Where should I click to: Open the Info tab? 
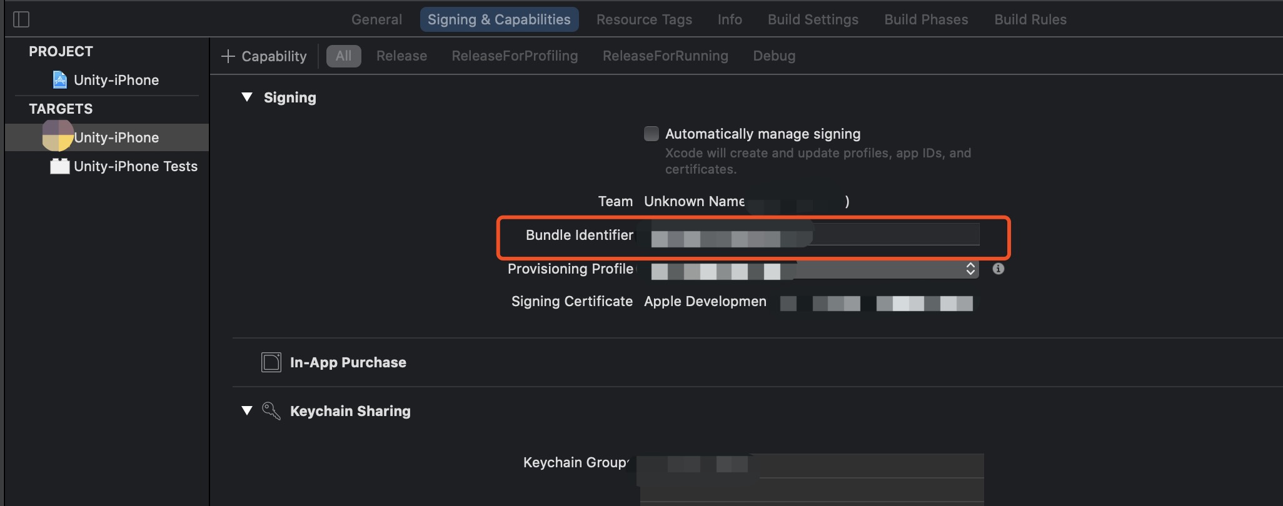click(x=730, y=19)
